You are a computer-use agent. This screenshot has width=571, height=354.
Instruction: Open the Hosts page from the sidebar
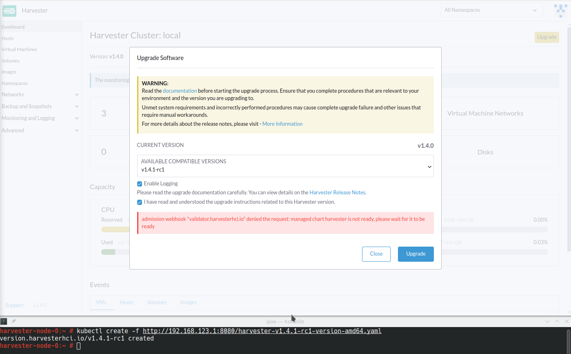coord(7,38)
